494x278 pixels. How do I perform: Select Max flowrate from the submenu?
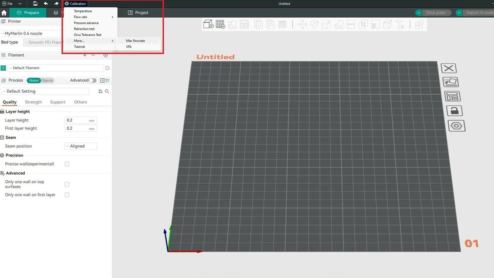point(135,41)
